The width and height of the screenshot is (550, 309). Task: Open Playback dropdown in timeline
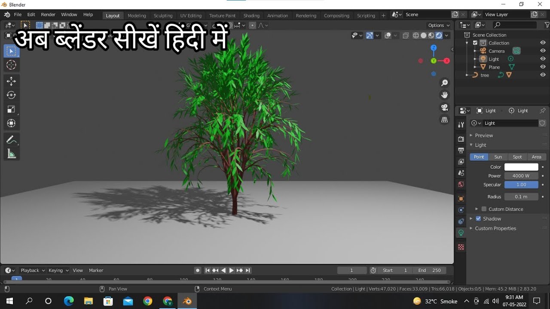coord(33,270)
